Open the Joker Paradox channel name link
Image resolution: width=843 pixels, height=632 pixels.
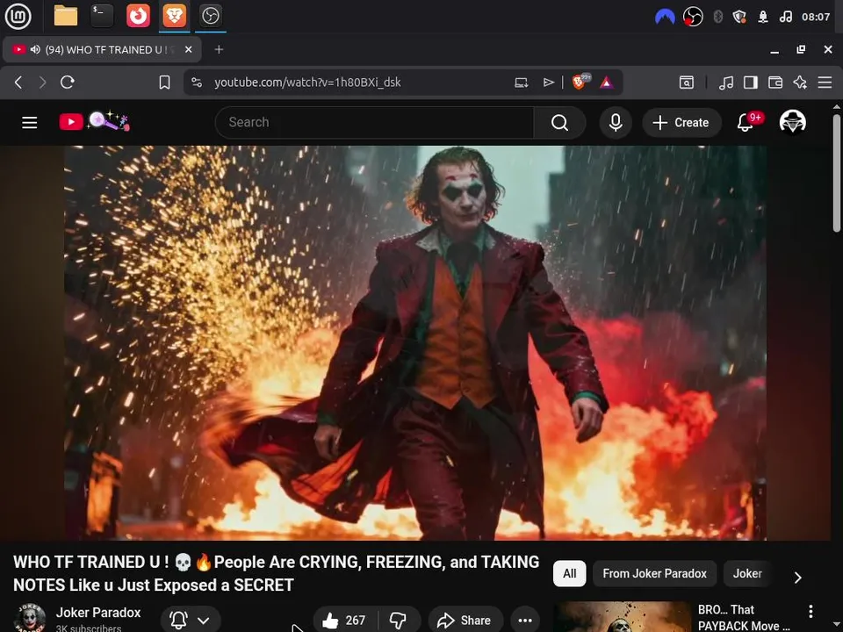point(97,613)
